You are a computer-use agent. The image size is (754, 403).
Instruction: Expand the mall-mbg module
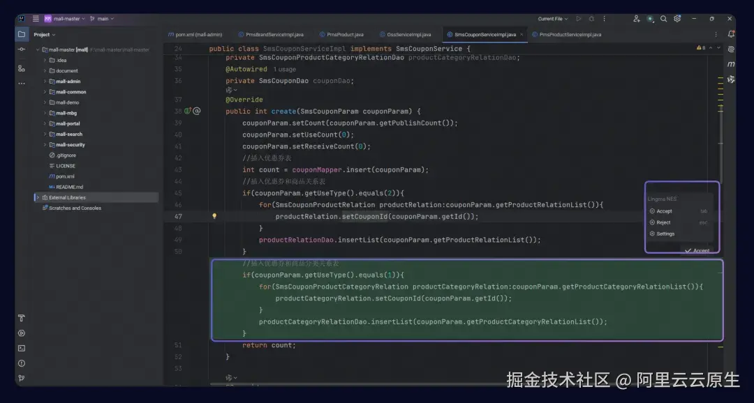(x=45, y=113)
